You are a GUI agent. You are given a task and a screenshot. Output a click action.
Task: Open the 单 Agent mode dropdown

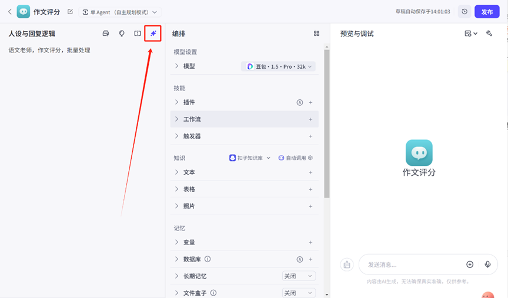(x=120, y=12)
